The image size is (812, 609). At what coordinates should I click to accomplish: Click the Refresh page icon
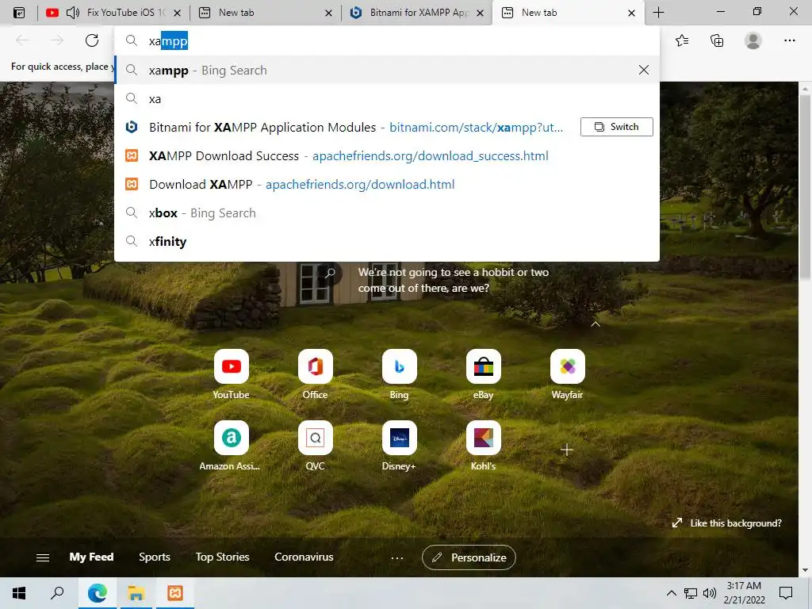tap(92, 40)
